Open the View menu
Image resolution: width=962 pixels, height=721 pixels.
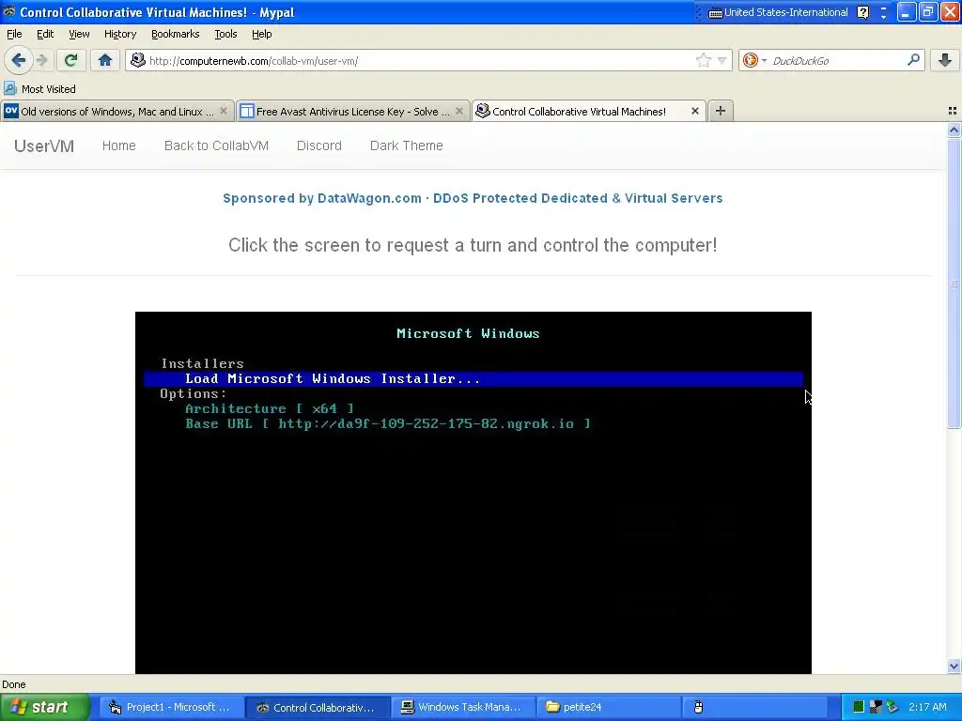79,34
